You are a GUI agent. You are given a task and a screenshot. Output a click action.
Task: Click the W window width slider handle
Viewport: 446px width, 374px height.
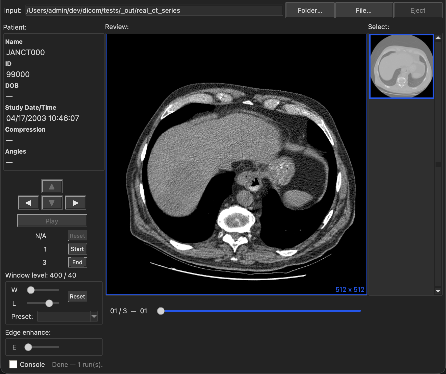point(31,290)
